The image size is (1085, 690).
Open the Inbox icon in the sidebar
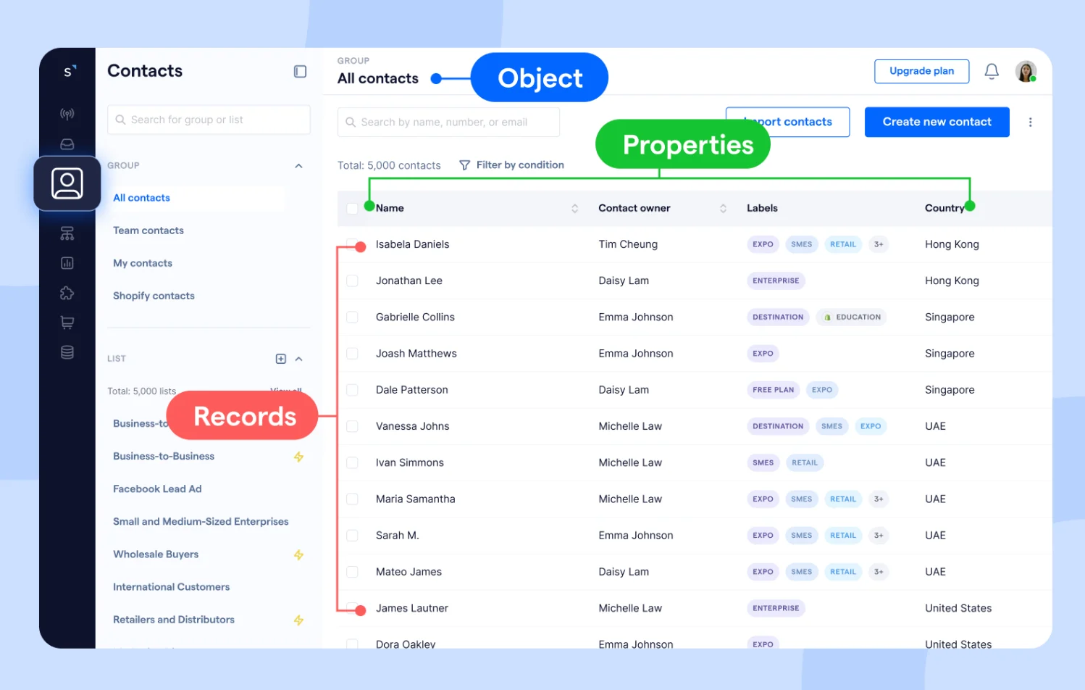tap(67, 144)
